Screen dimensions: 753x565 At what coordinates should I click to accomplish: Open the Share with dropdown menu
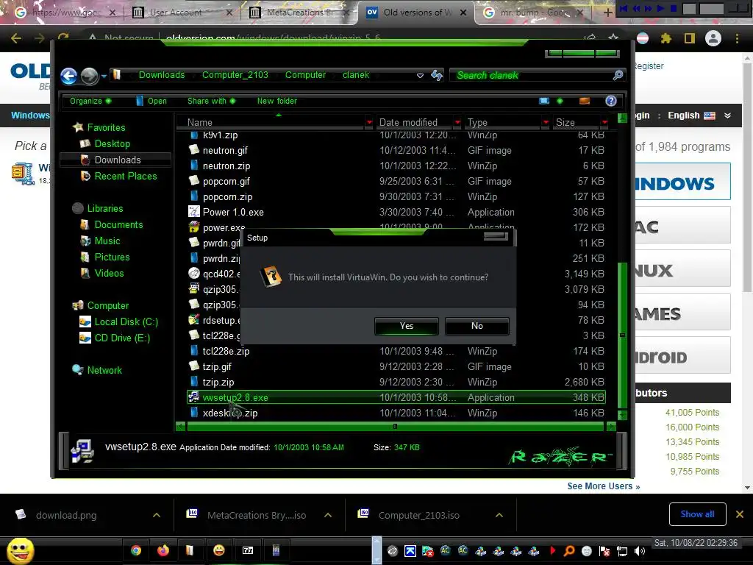pyautogui.click(x=211, y=101)
